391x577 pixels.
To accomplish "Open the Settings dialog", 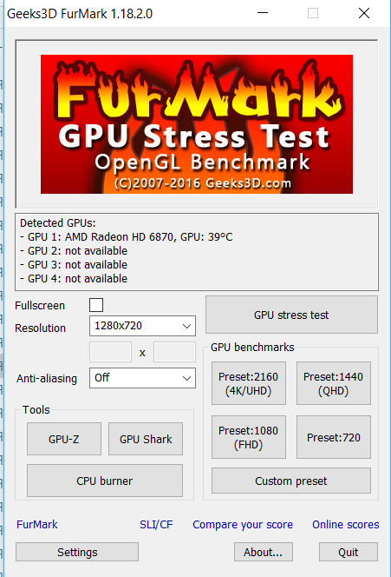I will point(77,552).
